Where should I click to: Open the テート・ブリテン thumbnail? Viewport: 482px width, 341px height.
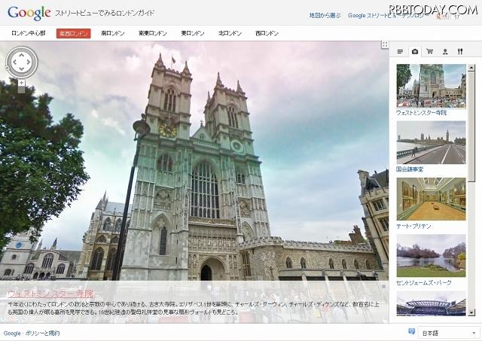(x=431, y=199)
